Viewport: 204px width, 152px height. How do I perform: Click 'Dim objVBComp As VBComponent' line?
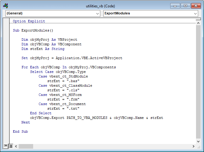(x=52, y=44)
